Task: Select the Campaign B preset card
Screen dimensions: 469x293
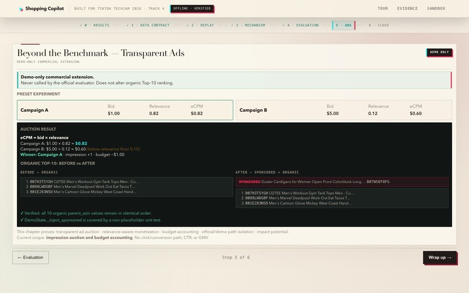Action: coord(344,110)
